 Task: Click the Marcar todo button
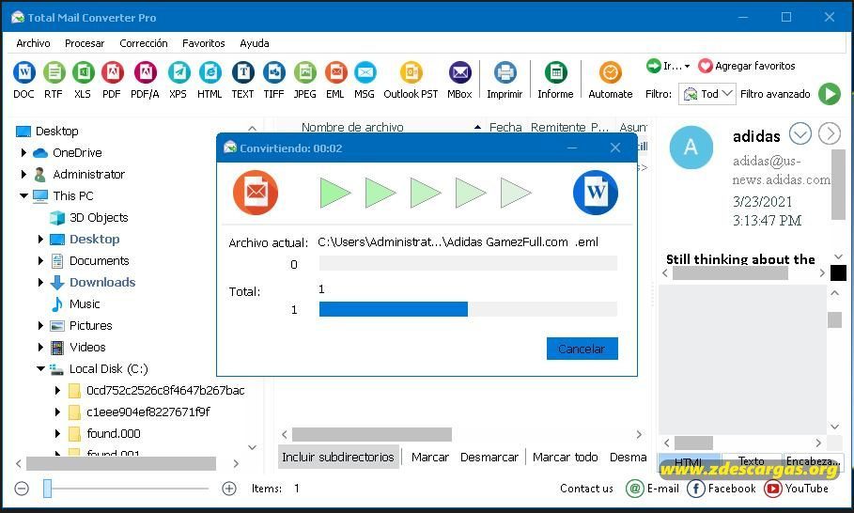[x=566, y=457]
